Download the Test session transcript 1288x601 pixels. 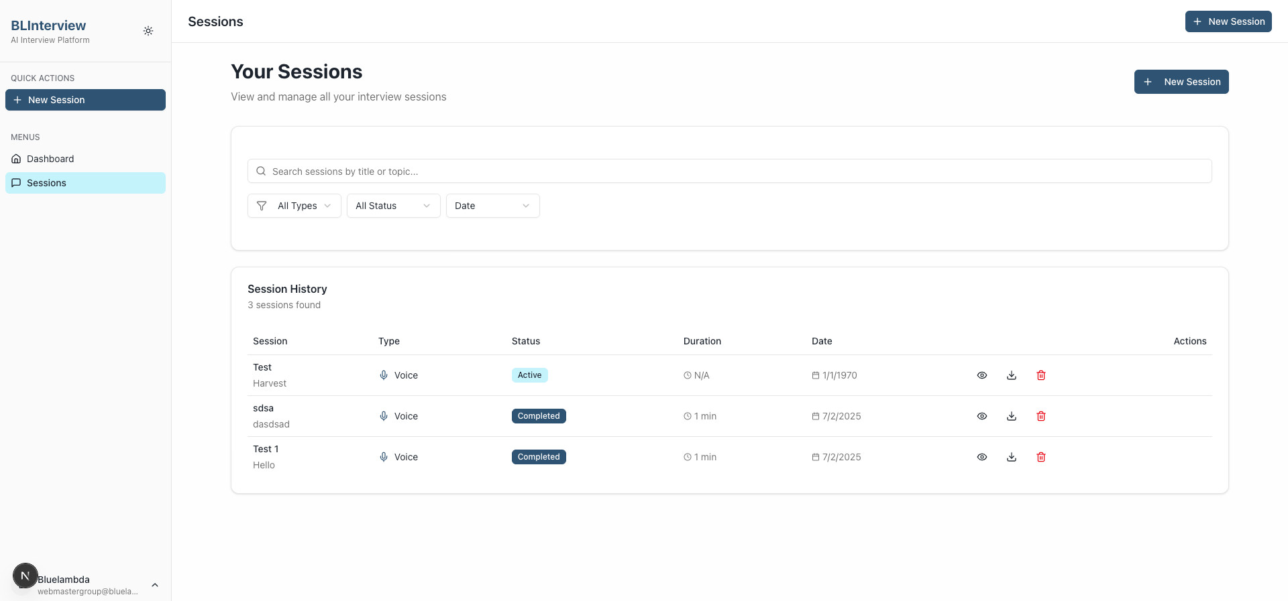1012,375
